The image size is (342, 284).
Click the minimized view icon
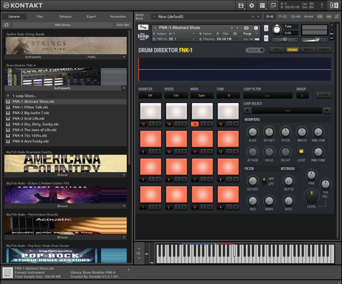click(x=273, y=5)
